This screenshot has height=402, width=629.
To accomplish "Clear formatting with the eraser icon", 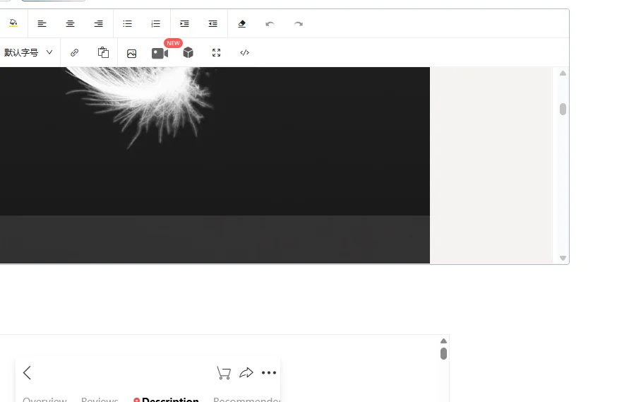I will pos(241,24).
